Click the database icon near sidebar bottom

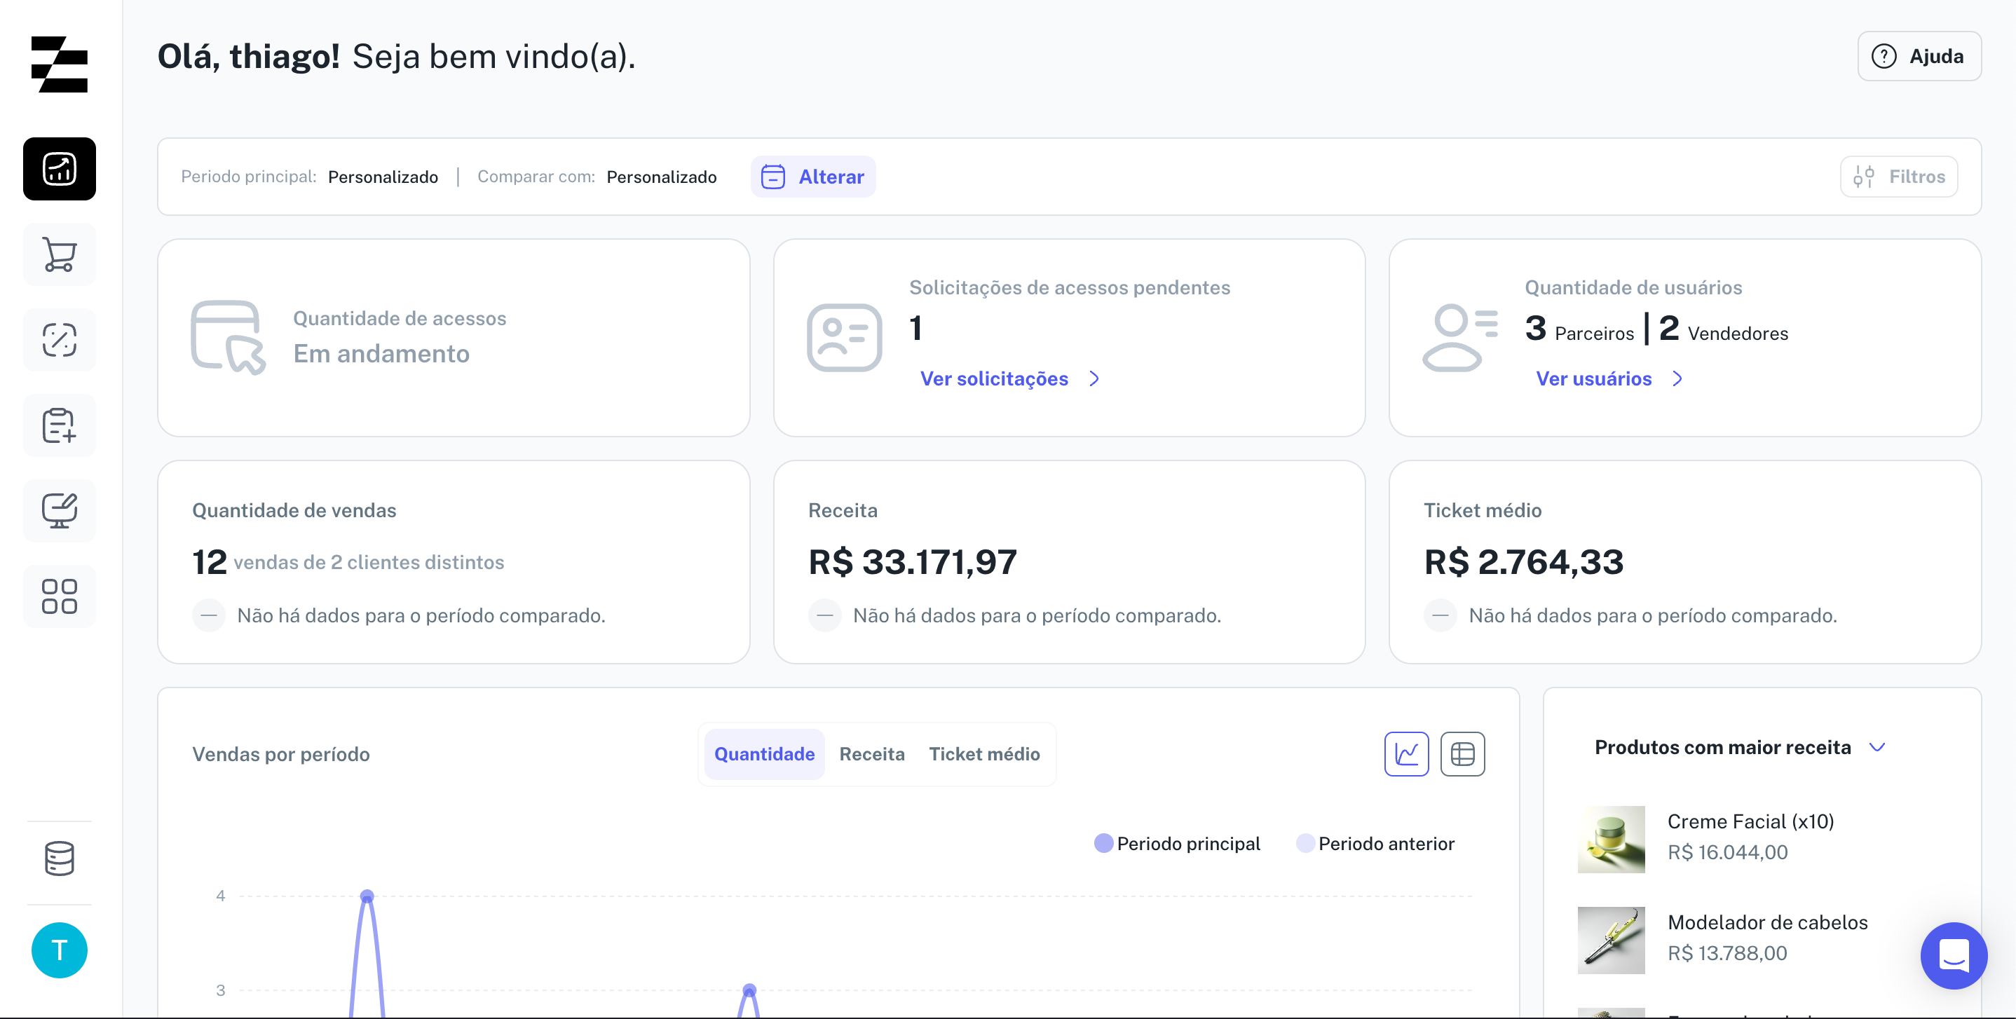[x=59, y=858]
